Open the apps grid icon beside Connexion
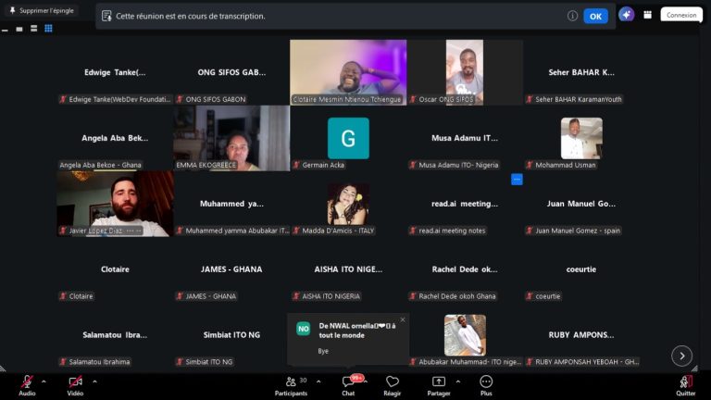711x400 pixels. pyautogui.click(x=647, y=15)
